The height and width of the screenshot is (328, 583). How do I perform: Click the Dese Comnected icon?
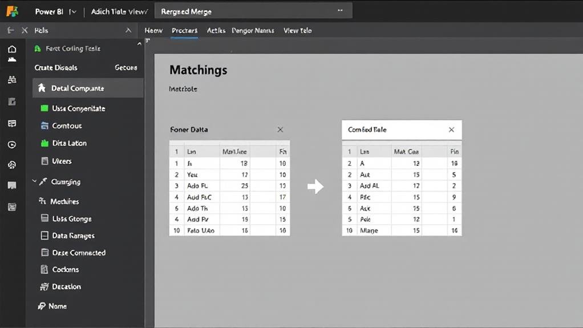tap(44, 253)
